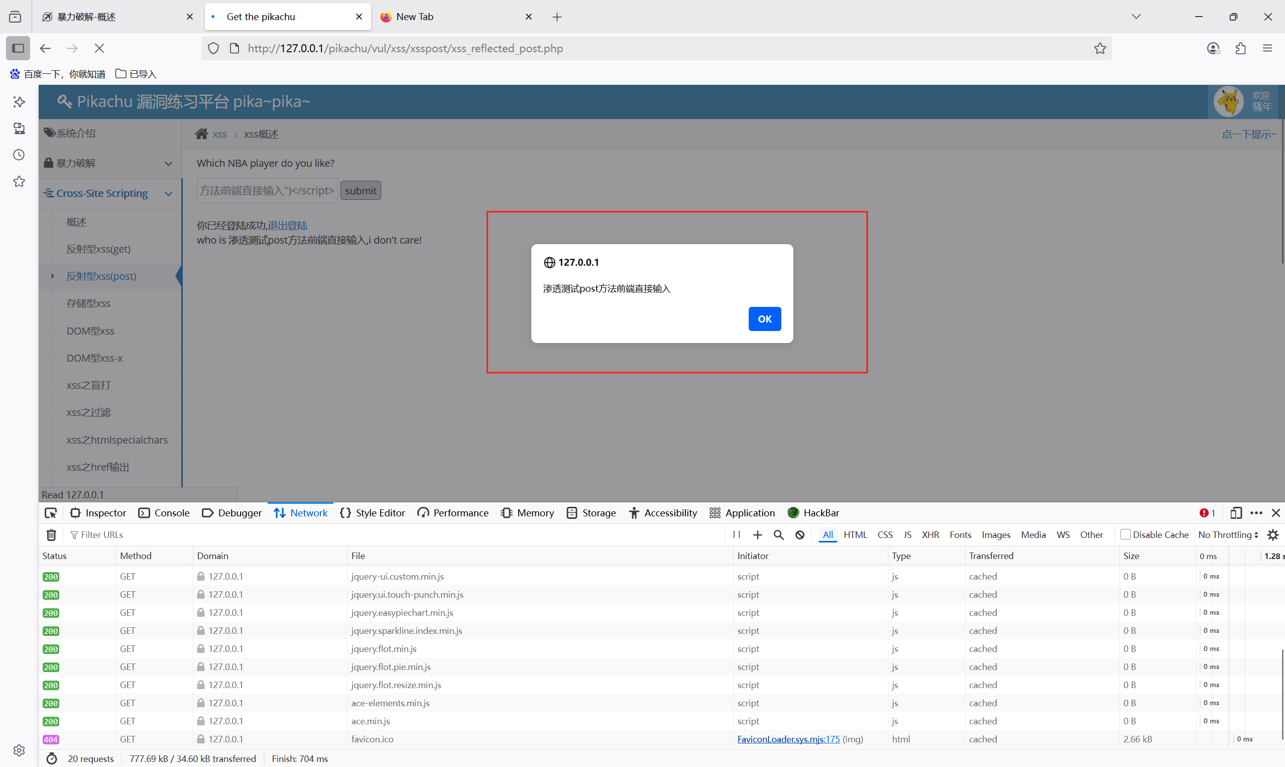Open DOM型xss page
This screenshot has height=767, width=1285.
pos(90,331)
